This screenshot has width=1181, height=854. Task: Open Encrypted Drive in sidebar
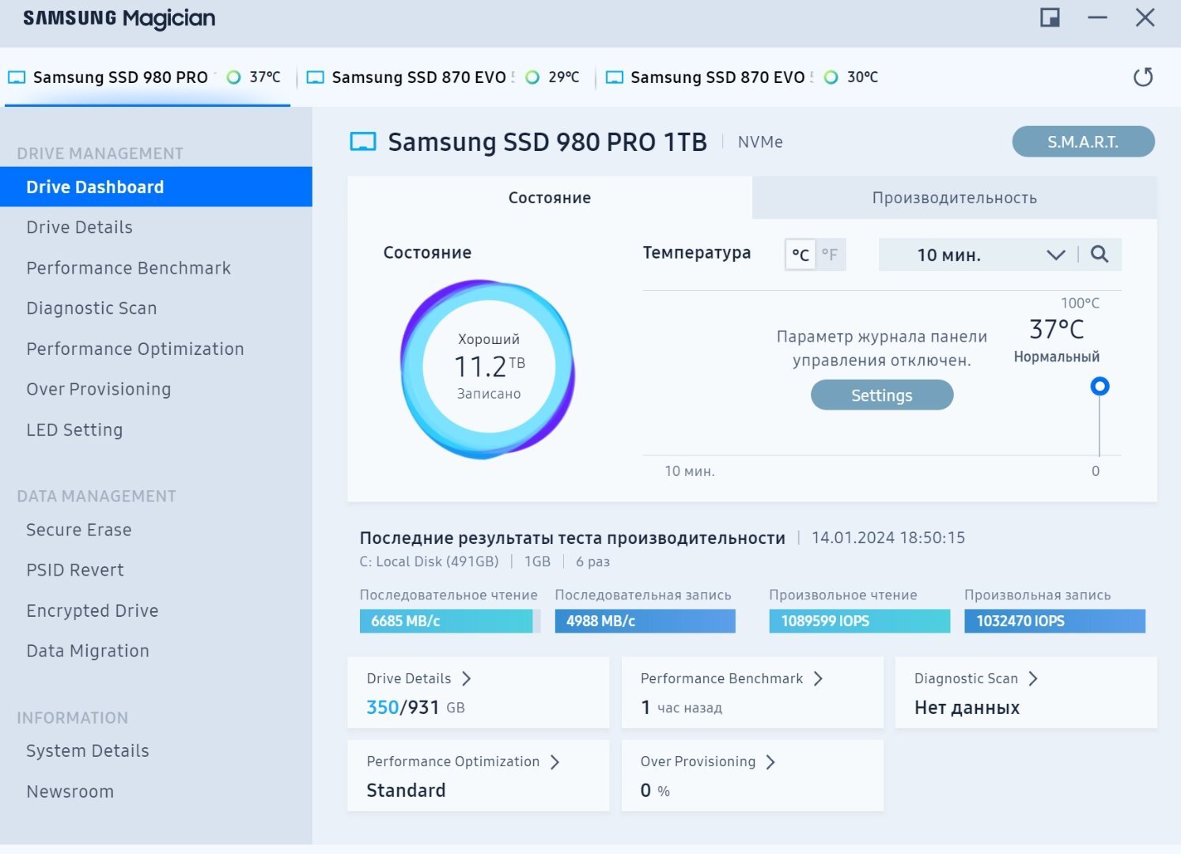(x=93, y=610)
